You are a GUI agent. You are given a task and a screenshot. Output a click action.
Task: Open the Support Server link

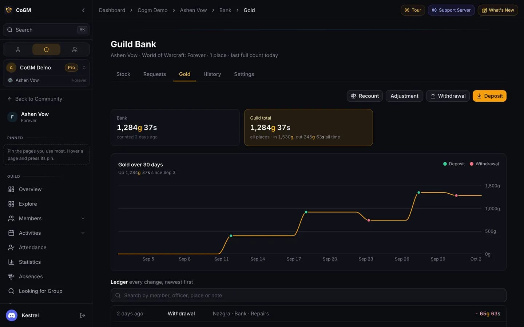click(451, 10)
